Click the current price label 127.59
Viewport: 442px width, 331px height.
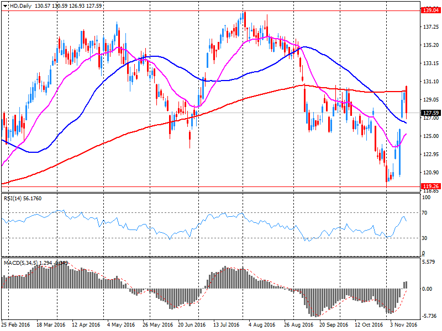coord(431,113)
